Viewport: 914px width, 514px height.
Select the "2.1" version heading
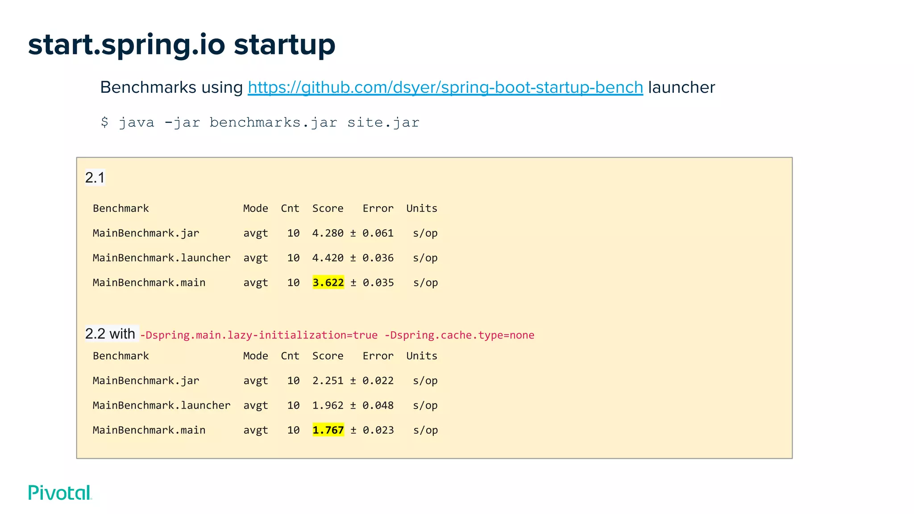click(x=95, y=178)
